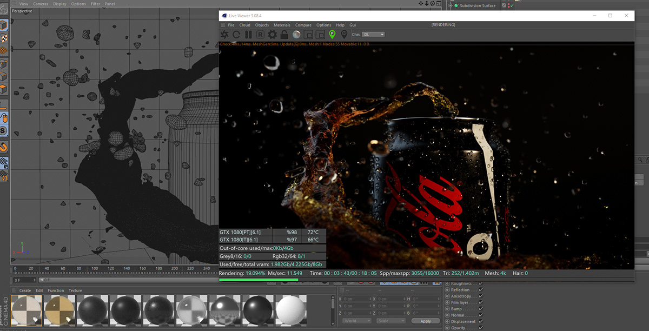Open the Scale mode dropdown

[390, 320]
